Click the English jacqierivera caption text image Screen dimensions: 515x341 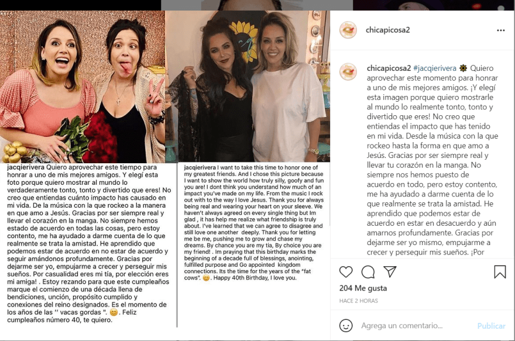[254, 222]
